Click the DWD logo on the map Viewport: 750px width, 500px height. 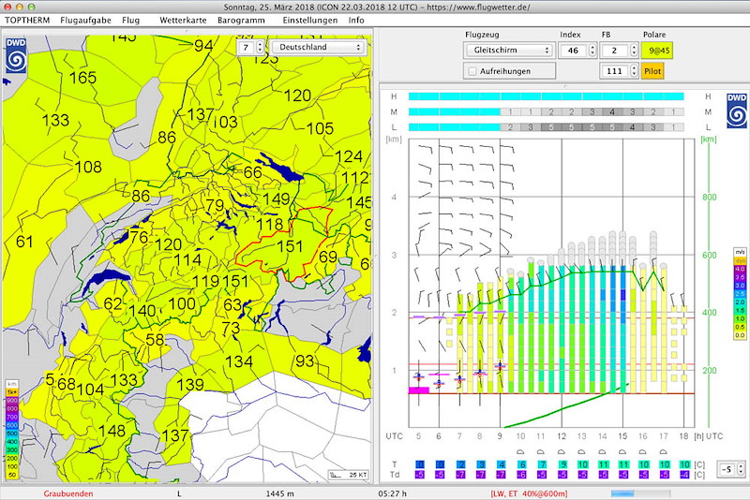click(x=16, y=56)
